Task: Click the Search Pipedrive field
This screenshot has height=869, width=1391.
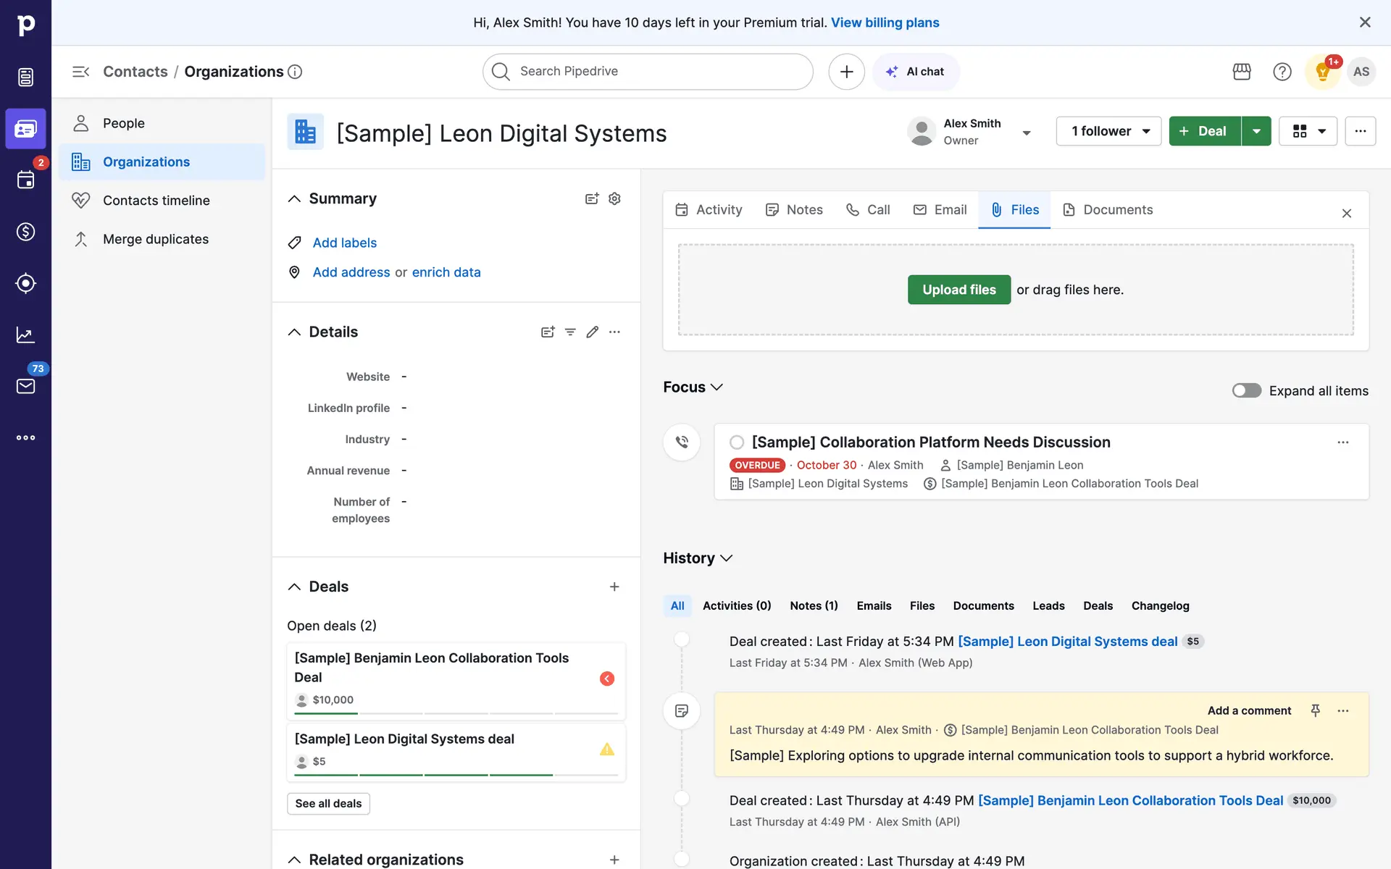Action: pos(648,72)
